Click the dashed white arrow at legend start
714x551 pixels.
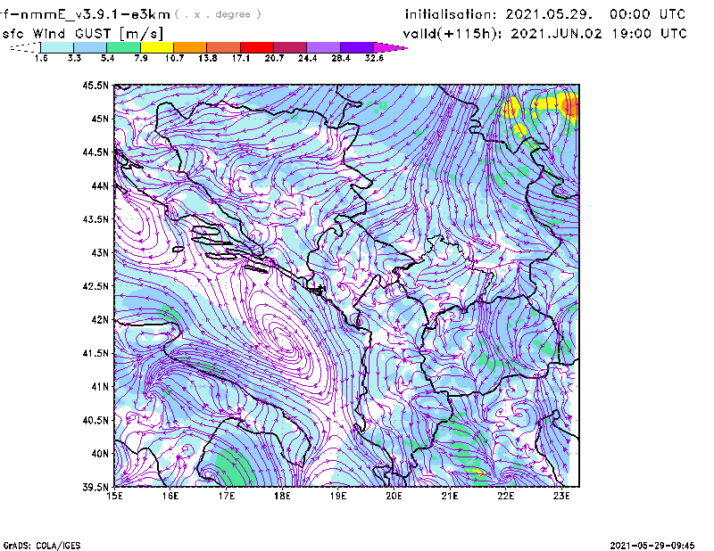22,48
